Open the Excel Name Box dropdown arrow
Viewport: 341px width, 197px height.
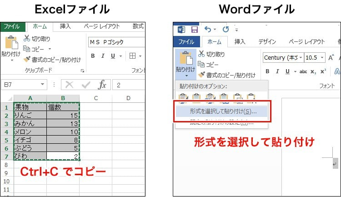click(x=43, y=85)
